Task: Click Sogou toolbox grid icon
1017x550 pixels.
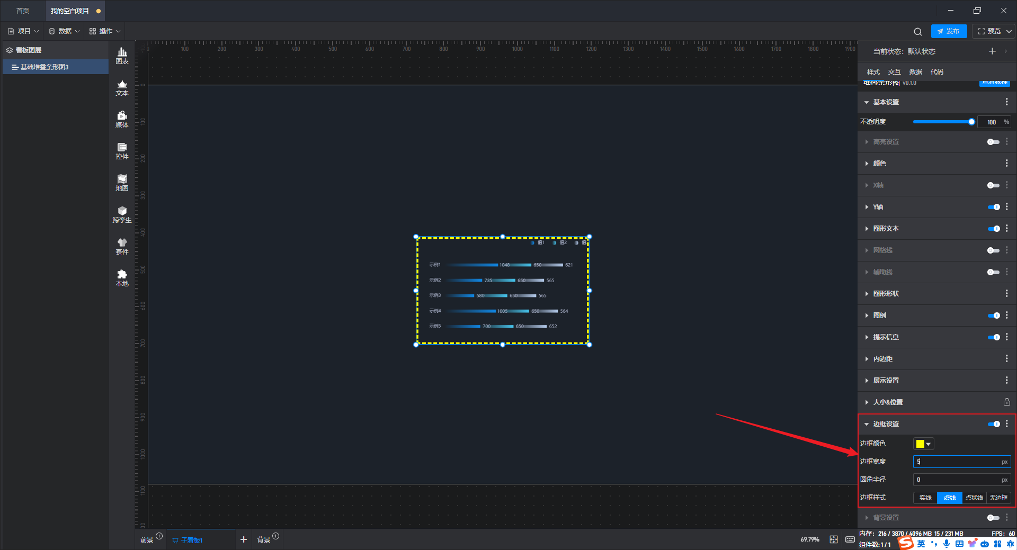Action: [997, 544]
